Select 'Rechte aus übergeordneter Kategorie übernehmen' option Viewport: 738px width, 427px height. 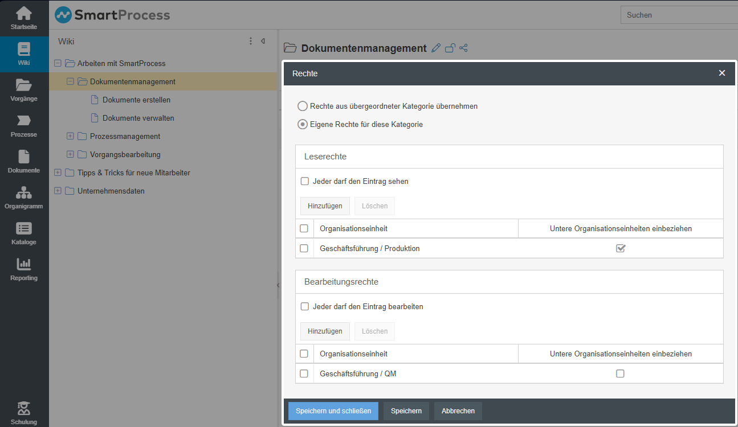click(303, 106)
